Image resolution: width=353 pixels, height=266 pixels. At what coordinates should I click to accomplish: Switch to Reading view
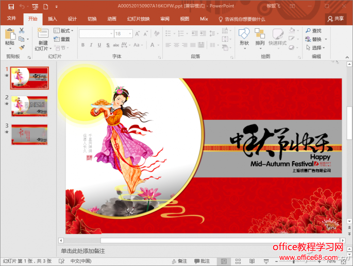tap(252, 261)
